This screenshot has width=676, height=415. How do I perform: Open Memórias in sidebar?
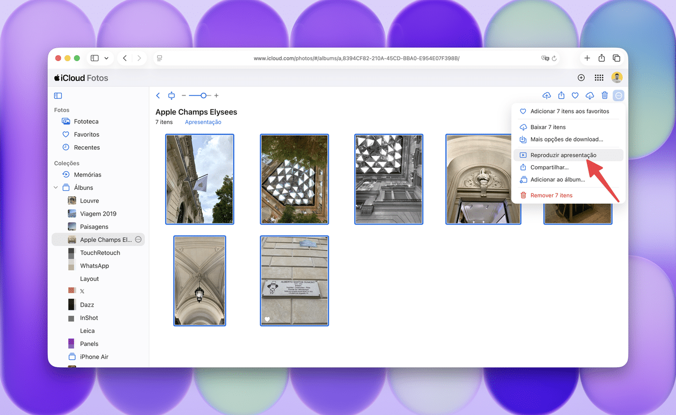(99, 175)
